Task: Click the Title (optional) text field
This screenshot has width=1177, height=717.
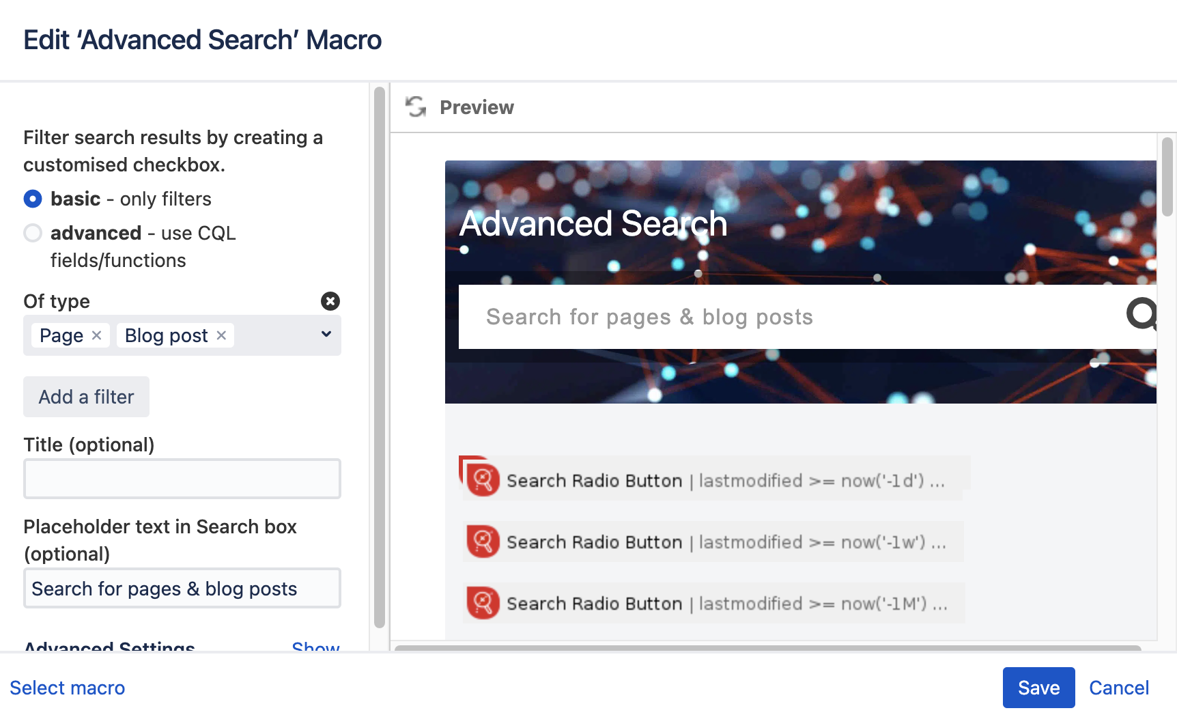Action: [182, 479]
